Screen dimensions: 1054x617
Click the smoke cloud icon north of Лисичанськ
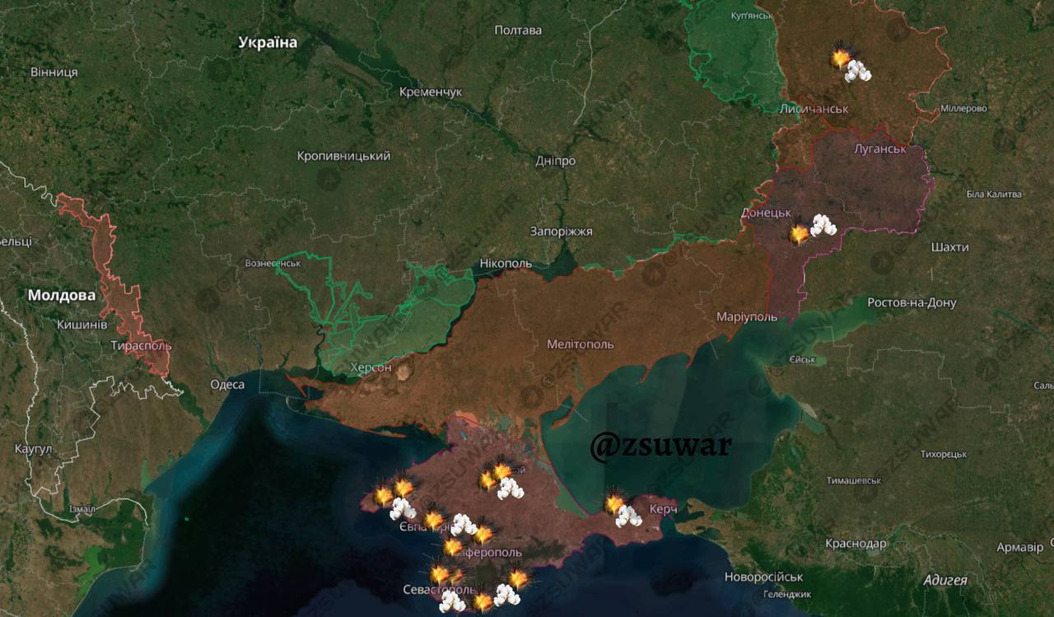click(x=858, y=72)
